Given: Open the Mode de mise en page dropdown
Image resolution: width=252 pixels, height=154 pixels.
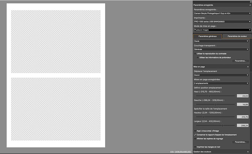Looking at the screenshot, I should (222, 30).
